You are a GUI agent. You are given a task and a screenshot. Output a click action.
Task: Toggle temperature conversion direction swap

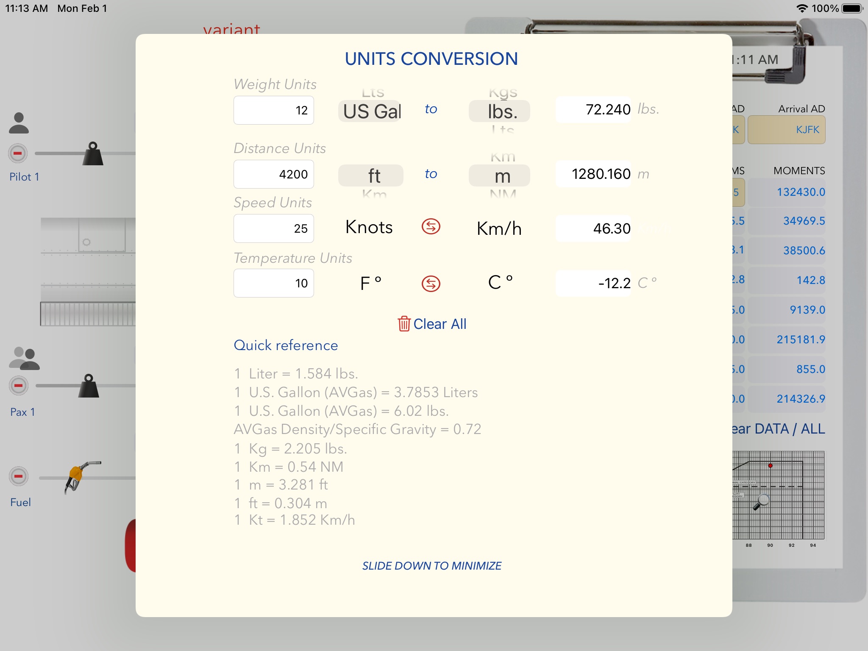coord(431,283)
